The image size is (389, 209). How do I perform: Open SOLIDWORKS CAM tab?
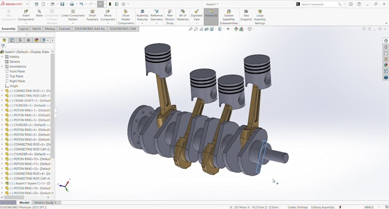(x=122, y=29)
